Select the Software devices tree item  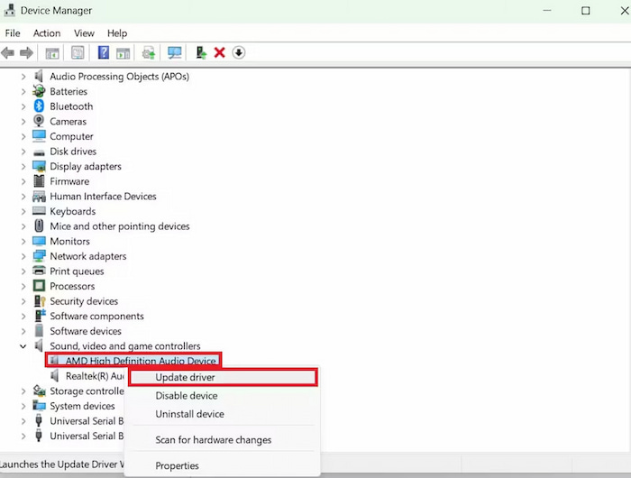pyautogui.click(x=86, y=331)
